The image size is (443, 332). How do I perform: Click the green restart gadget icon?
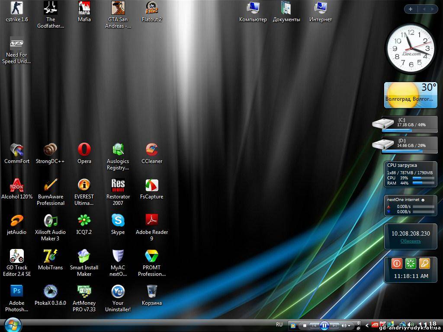[x=411, y=263]
